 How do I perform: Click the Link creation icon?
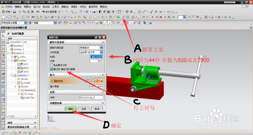[x=37, y=17]
